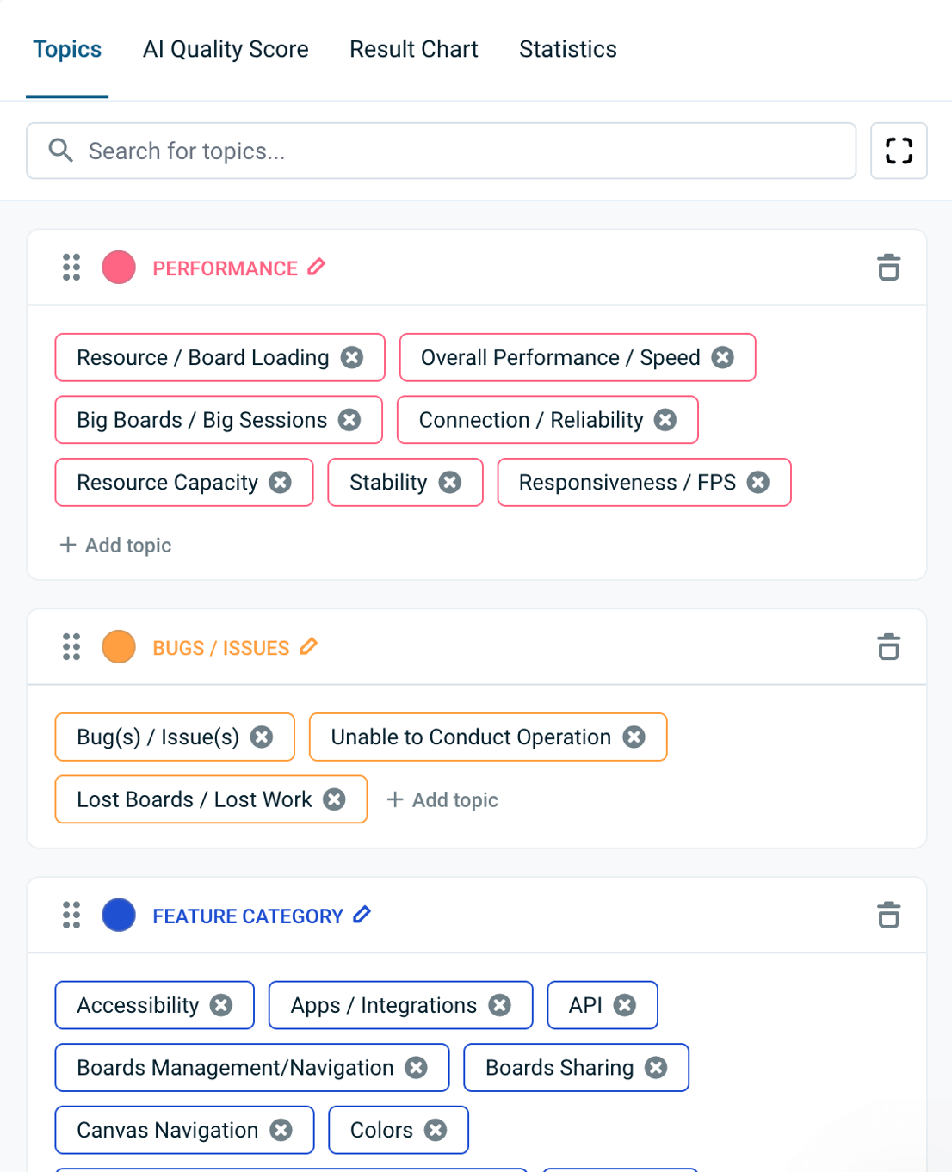
Task: Click the pencil icon next to BUGS / ISSUES
Action: 309,646
